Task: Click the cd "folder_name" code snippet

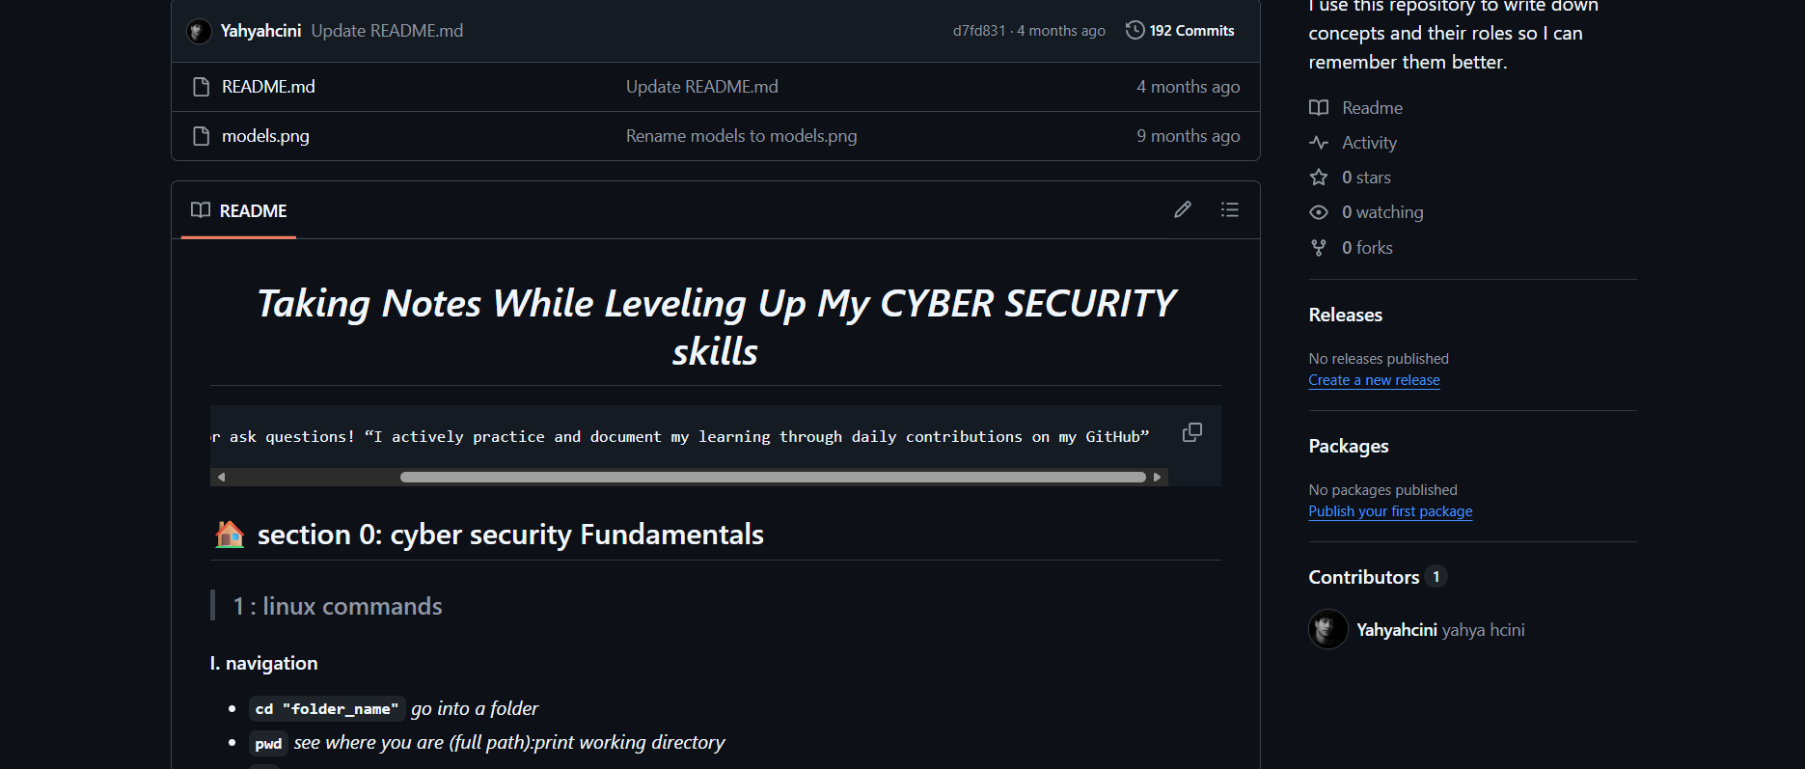Action: [x=327, y=709]
